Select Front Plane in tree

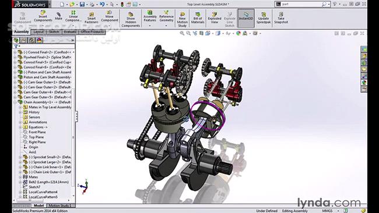37,132
